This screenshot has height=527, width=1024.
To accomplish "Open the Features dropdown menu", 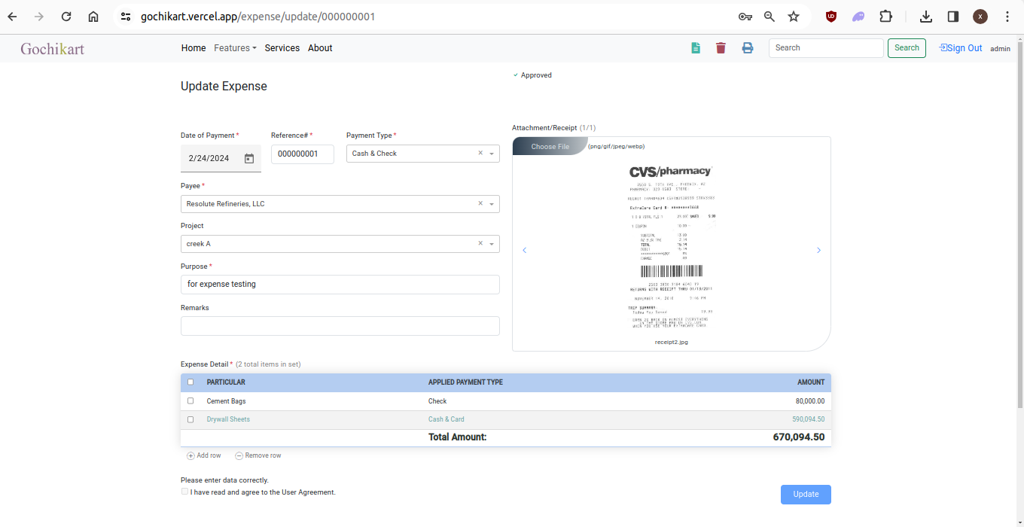I will (x=235, y=48).
